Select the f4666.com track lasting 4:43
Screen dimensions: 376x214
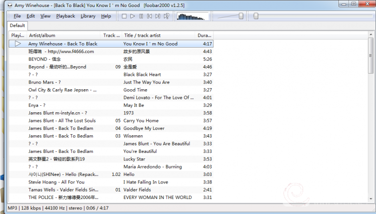111,51
